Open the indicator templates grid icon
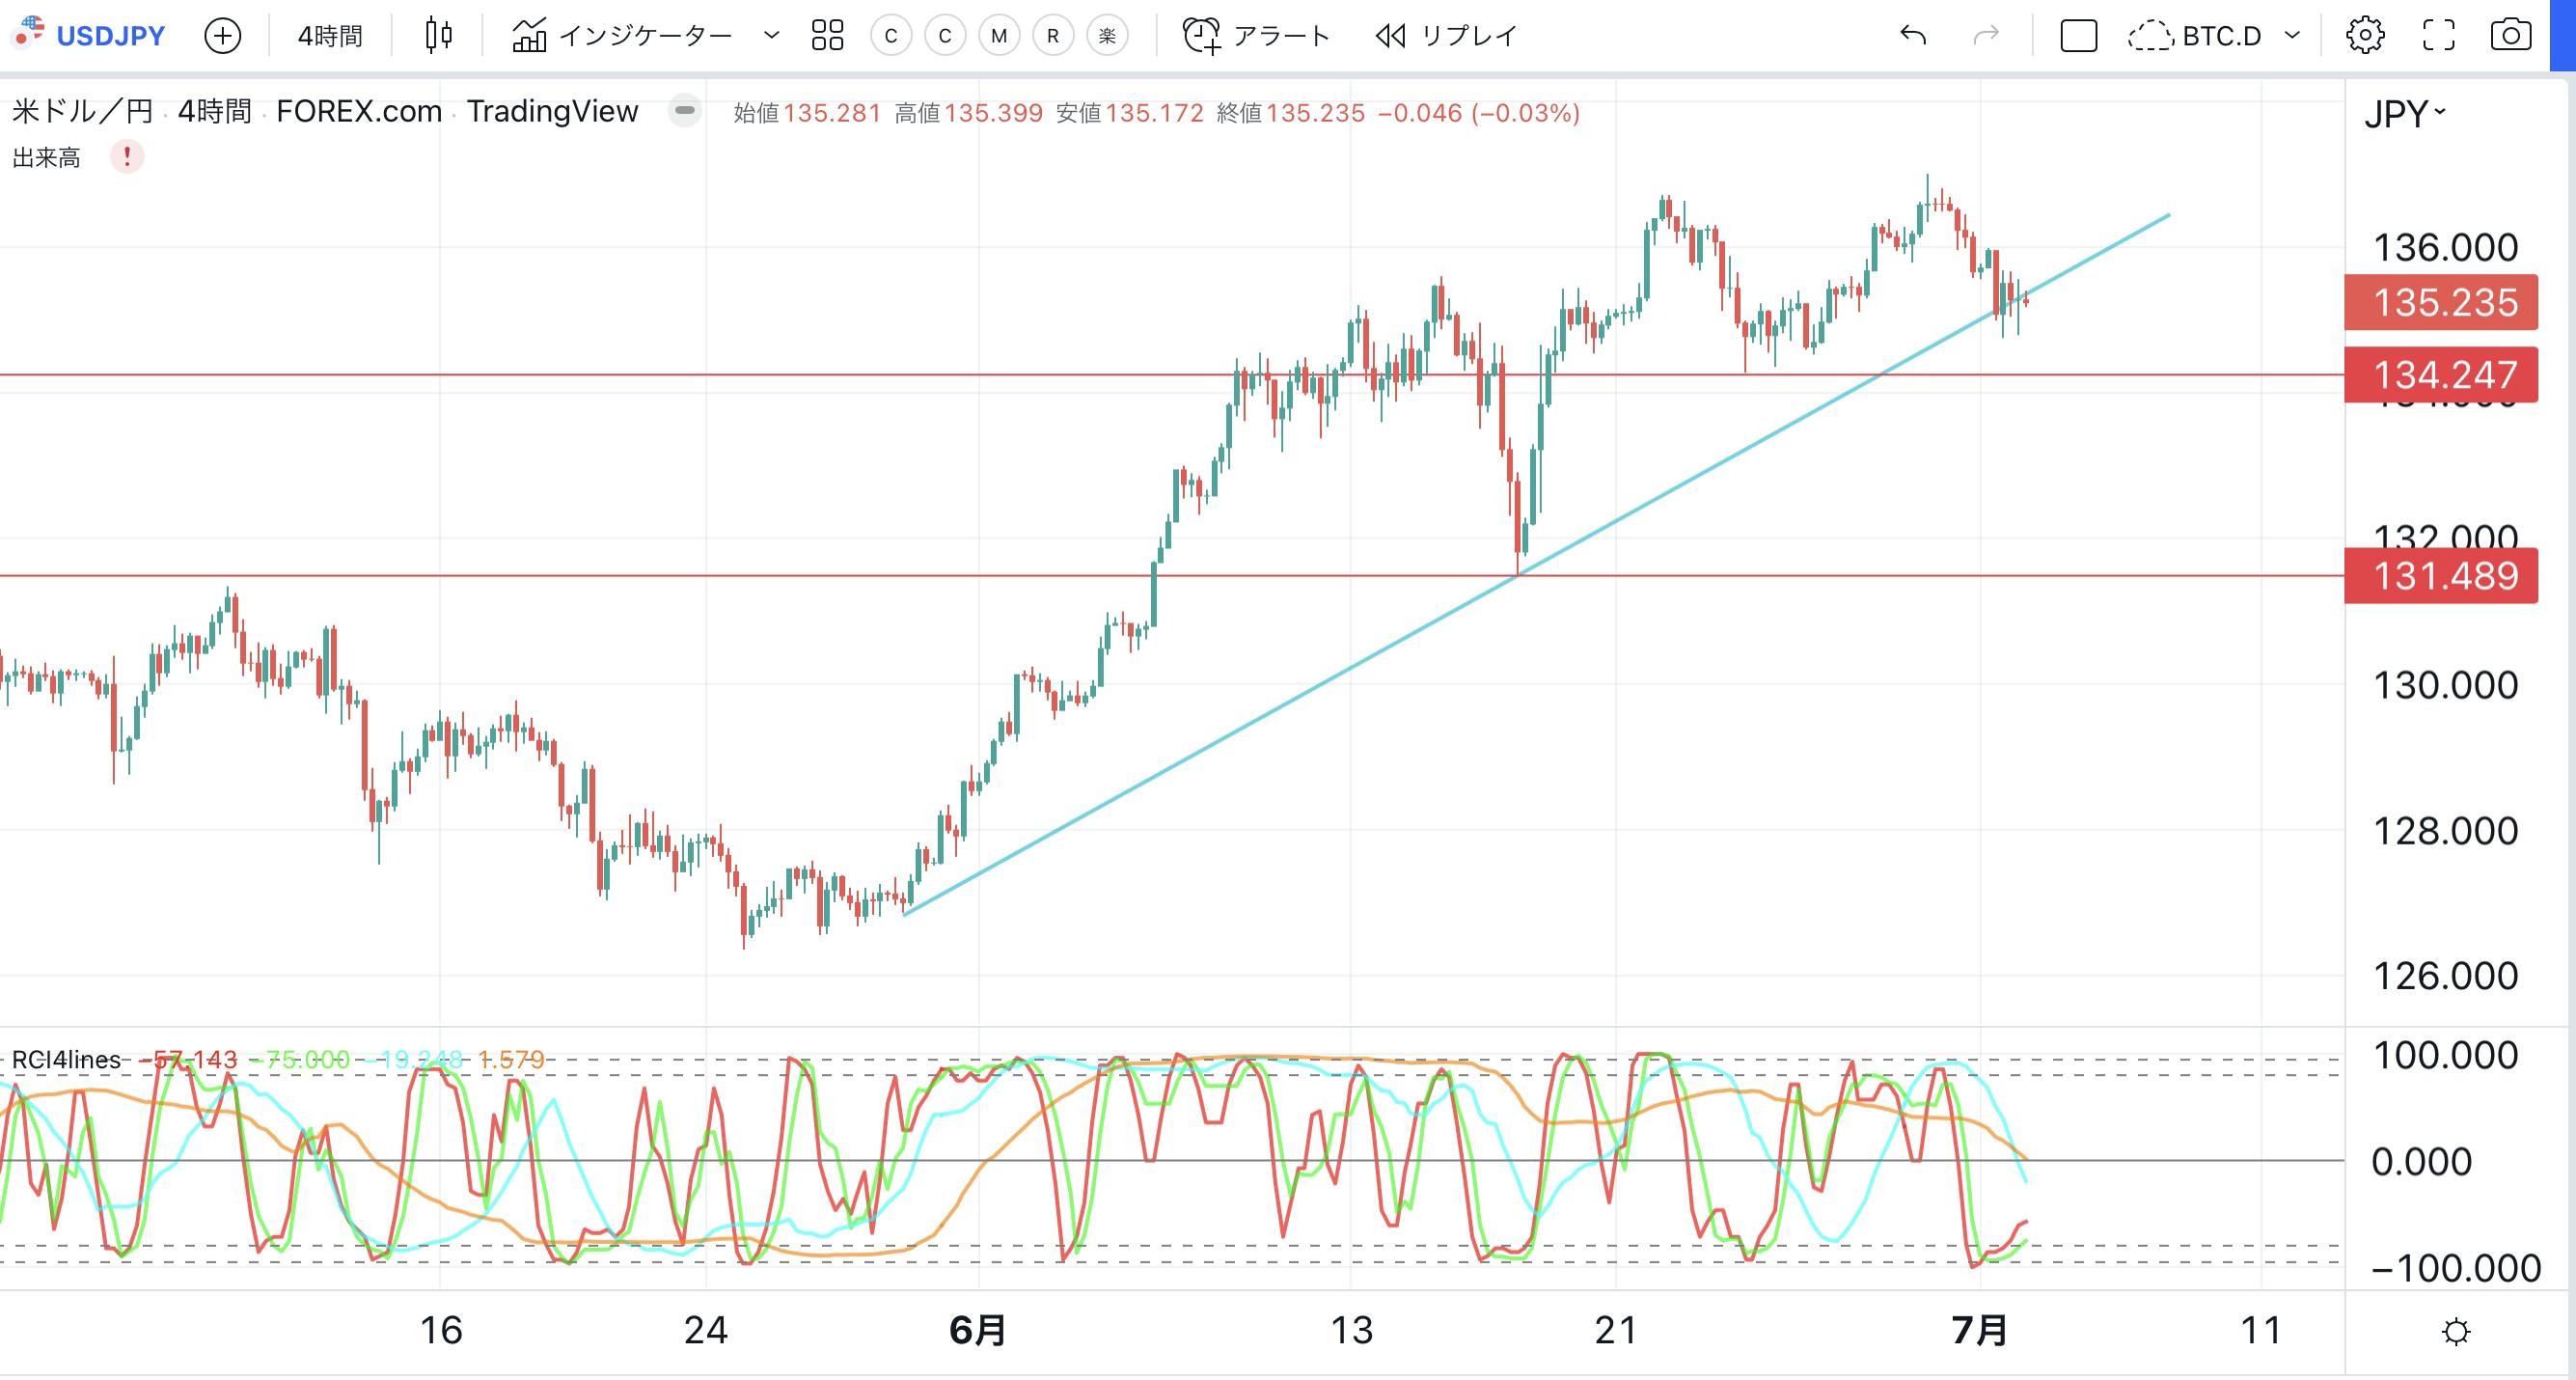 click(x=828, y=36)
